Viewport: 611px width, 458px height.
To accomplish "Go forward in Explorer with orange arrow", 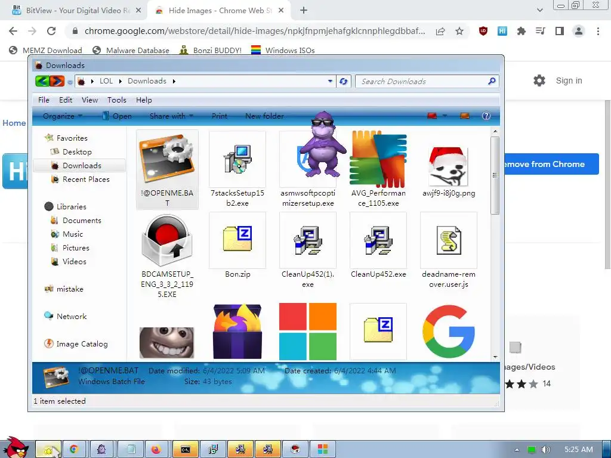I will coord(57,81).
